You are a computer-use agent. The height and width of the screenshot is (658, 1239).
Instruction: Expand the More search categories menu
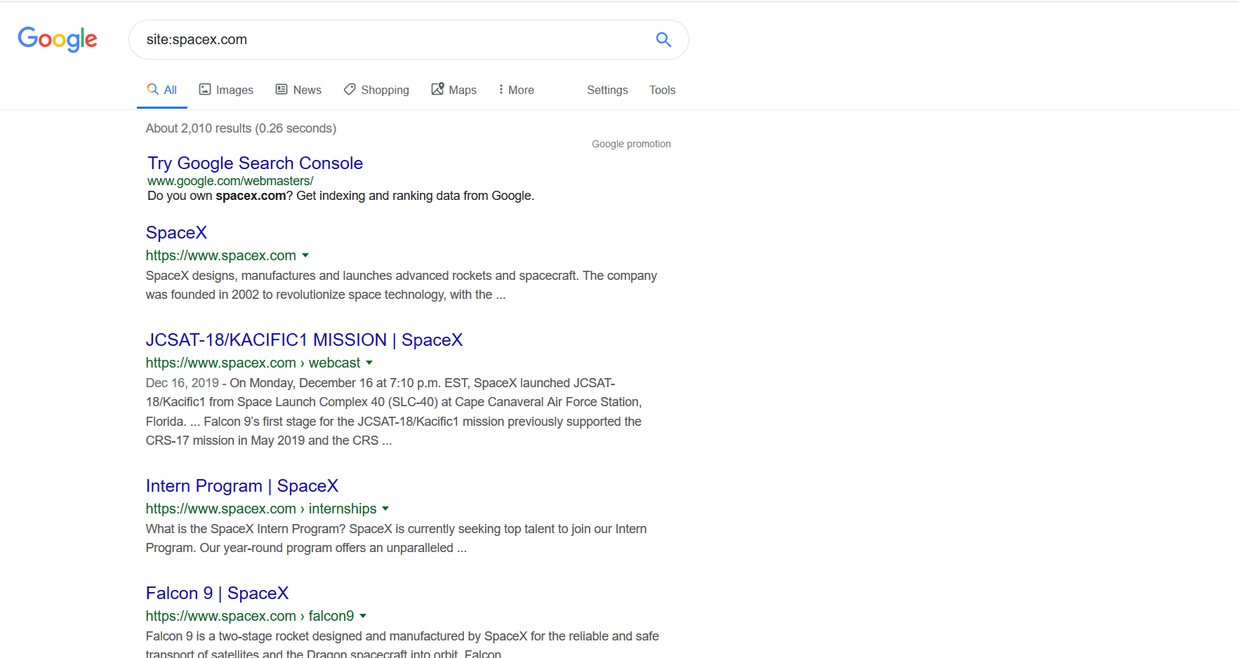tap(517, 90)
